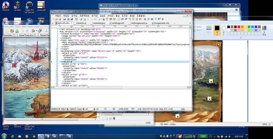Close the dgm-001.tmx tab in DuruEdit
The height and width of the screenshot is (139, 273).
click(x=71, y=23)
